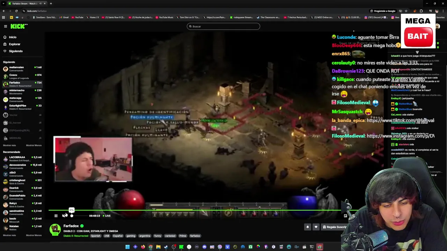
Task: Toggle the notification bell for Farfadox
Action: (x=308, y=227)
